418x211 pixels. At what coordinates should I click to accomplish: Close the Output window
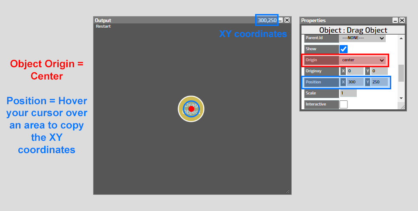[287, 20]
